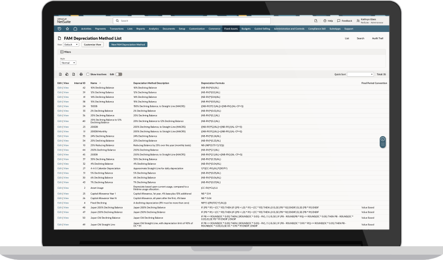Open the Customization menu
Image resolution: width=443 pixels, height=260 pixels.
(x=197, y=29)
